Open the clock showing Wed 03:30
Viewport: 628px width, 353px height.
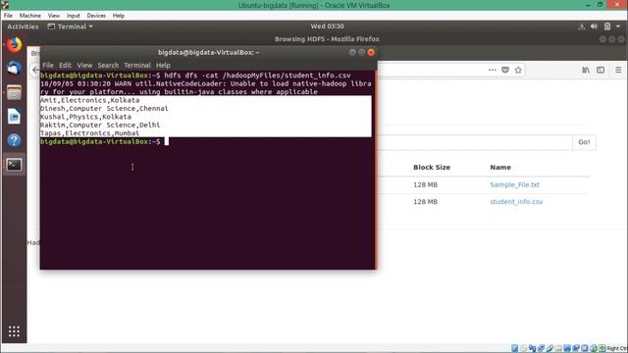point(327,26)
